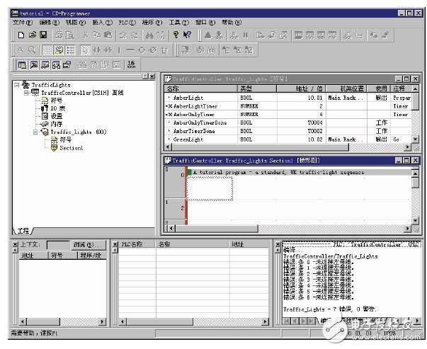Collapse the TrafficLights root tree node
Image resolution: width=427 pixels, height=349 pixels.
pos(17,85)
